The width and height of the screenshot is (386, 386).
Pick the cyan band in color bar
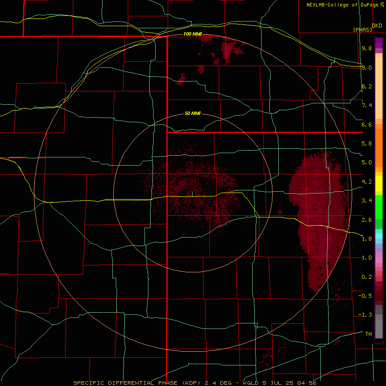click(x=379, y=236)
